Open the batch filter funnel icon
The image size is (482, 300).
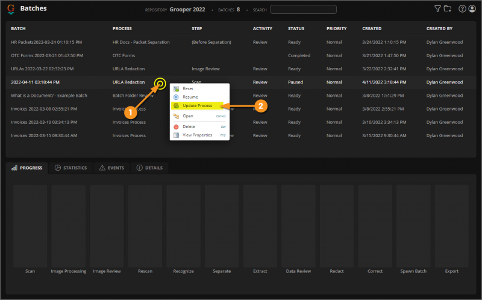[x=437, y=9]
